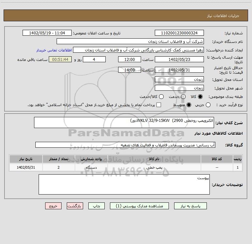Screen dimensions: 252x244
Task: Click the بازگشت back button
Action: (75, 206)
